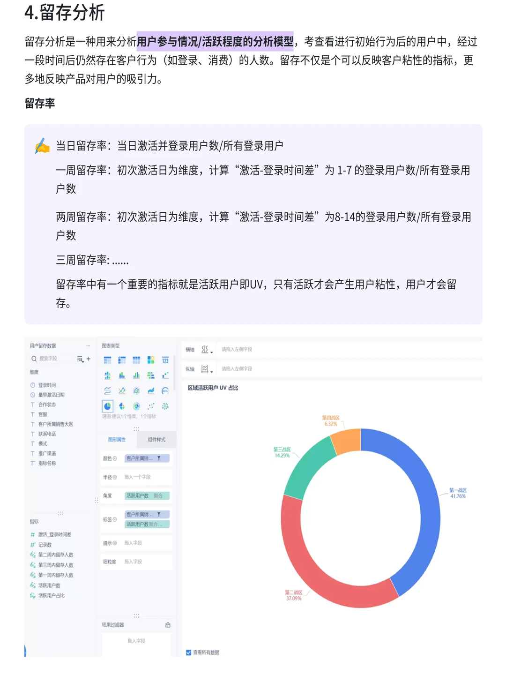Image resolution: width=506 pixels, height=675 pixels.
Task: Switch to the 图形属性 tab
Action: pyautogui.click(x=117, y=440)
